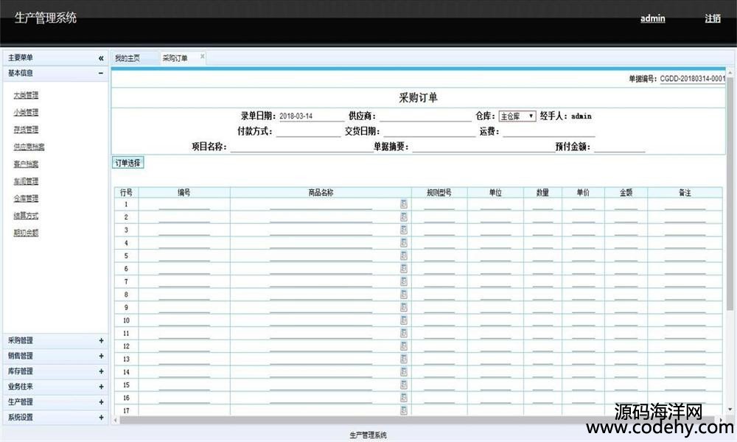
Task: Open the admin user link in header
Action: pos(652,18)
